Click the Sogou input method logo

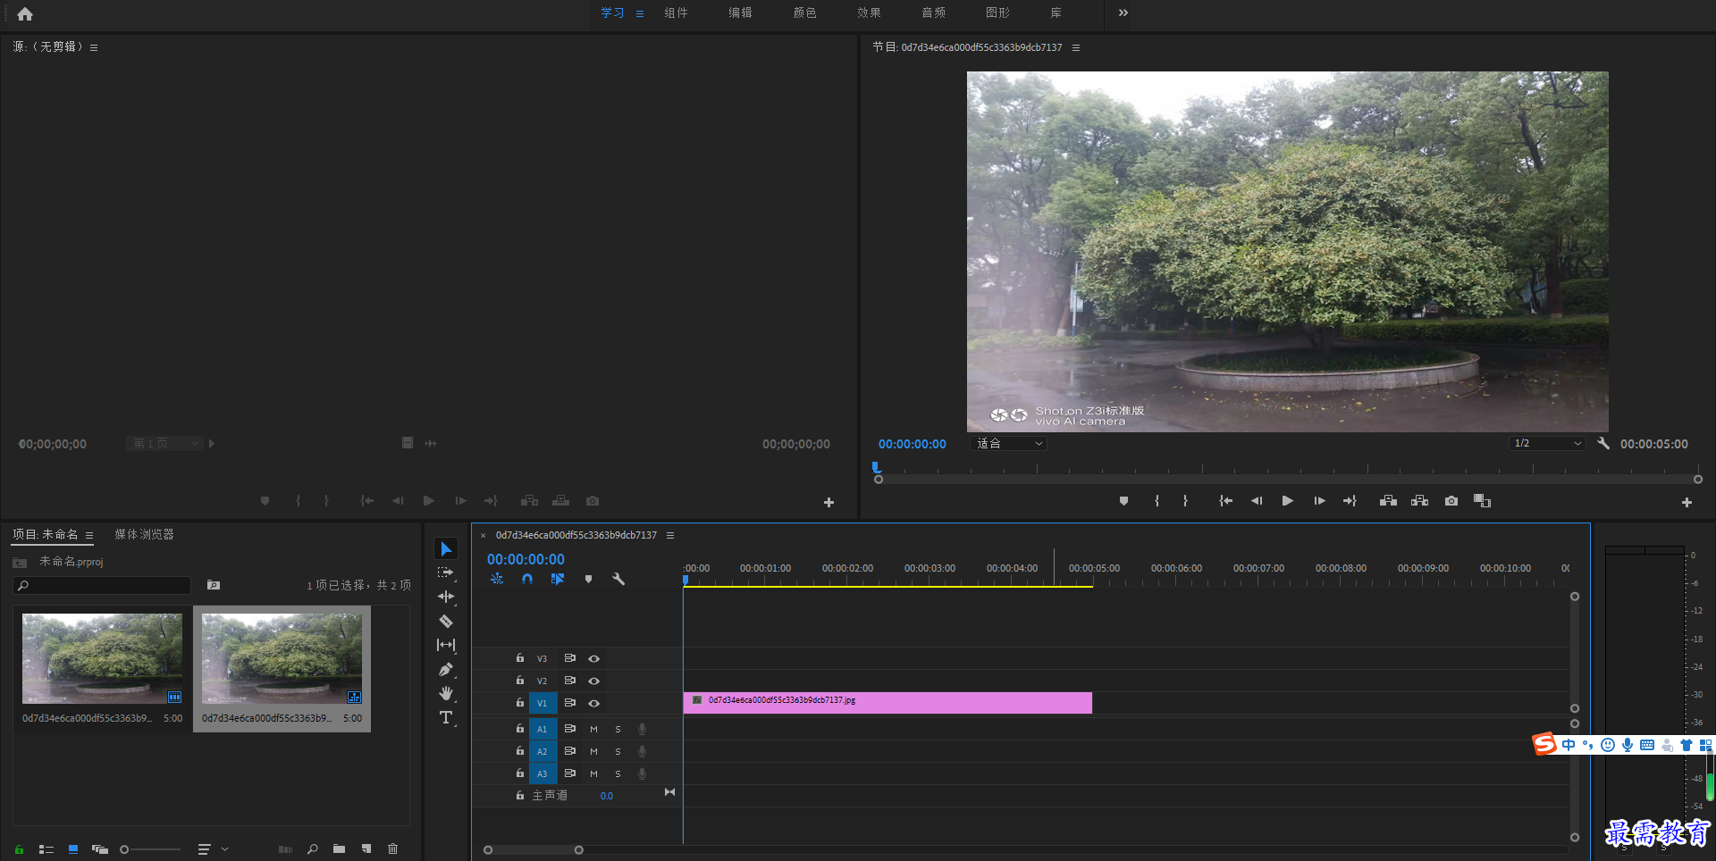coord(1544,744)
